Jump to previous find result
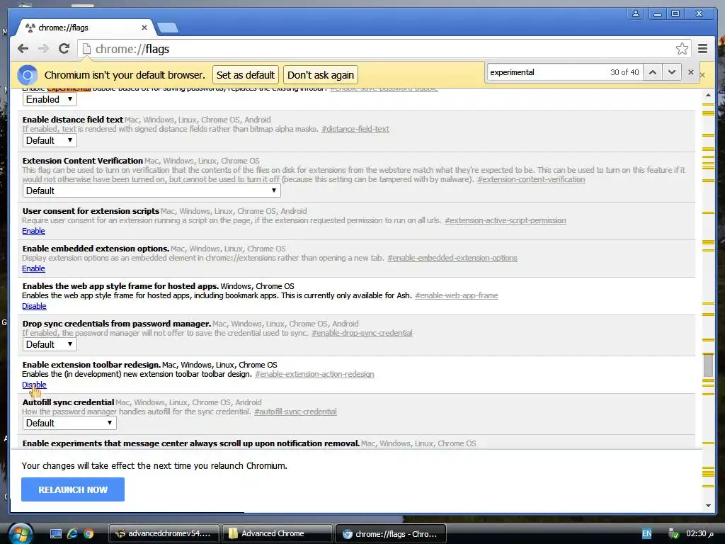This screenshot has width=725, height=544. 652,72
